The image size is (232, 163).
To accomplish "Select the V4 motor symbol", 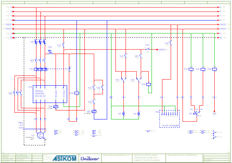I will (40, 135).
